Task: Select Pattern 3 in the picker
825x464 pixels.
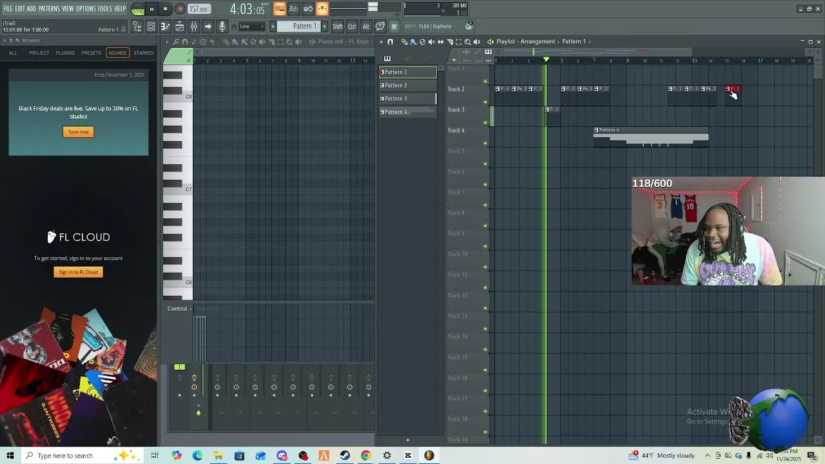Action: pos(407,99)
